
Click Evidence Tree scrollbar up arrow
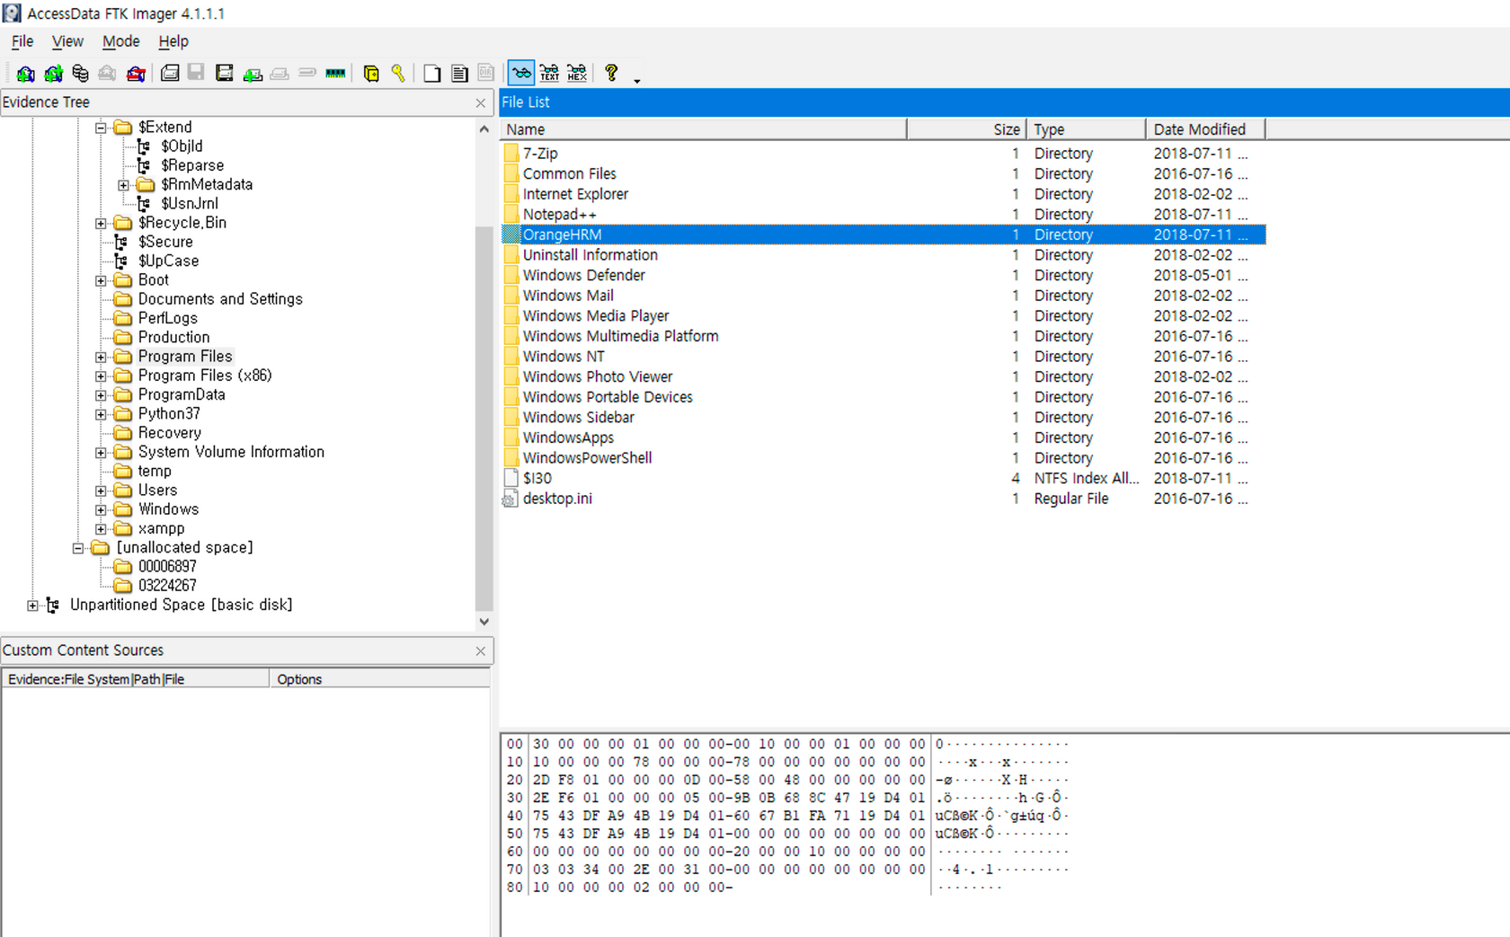pyautogui.click(x=484, y=129)
